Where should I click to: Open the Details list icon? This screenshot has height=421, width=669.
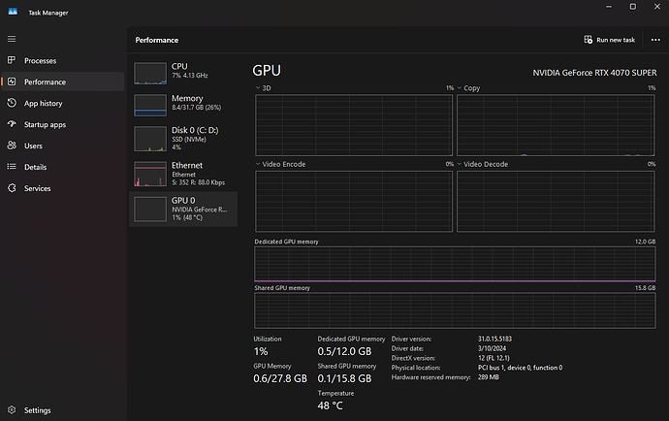tap(13, 167)
